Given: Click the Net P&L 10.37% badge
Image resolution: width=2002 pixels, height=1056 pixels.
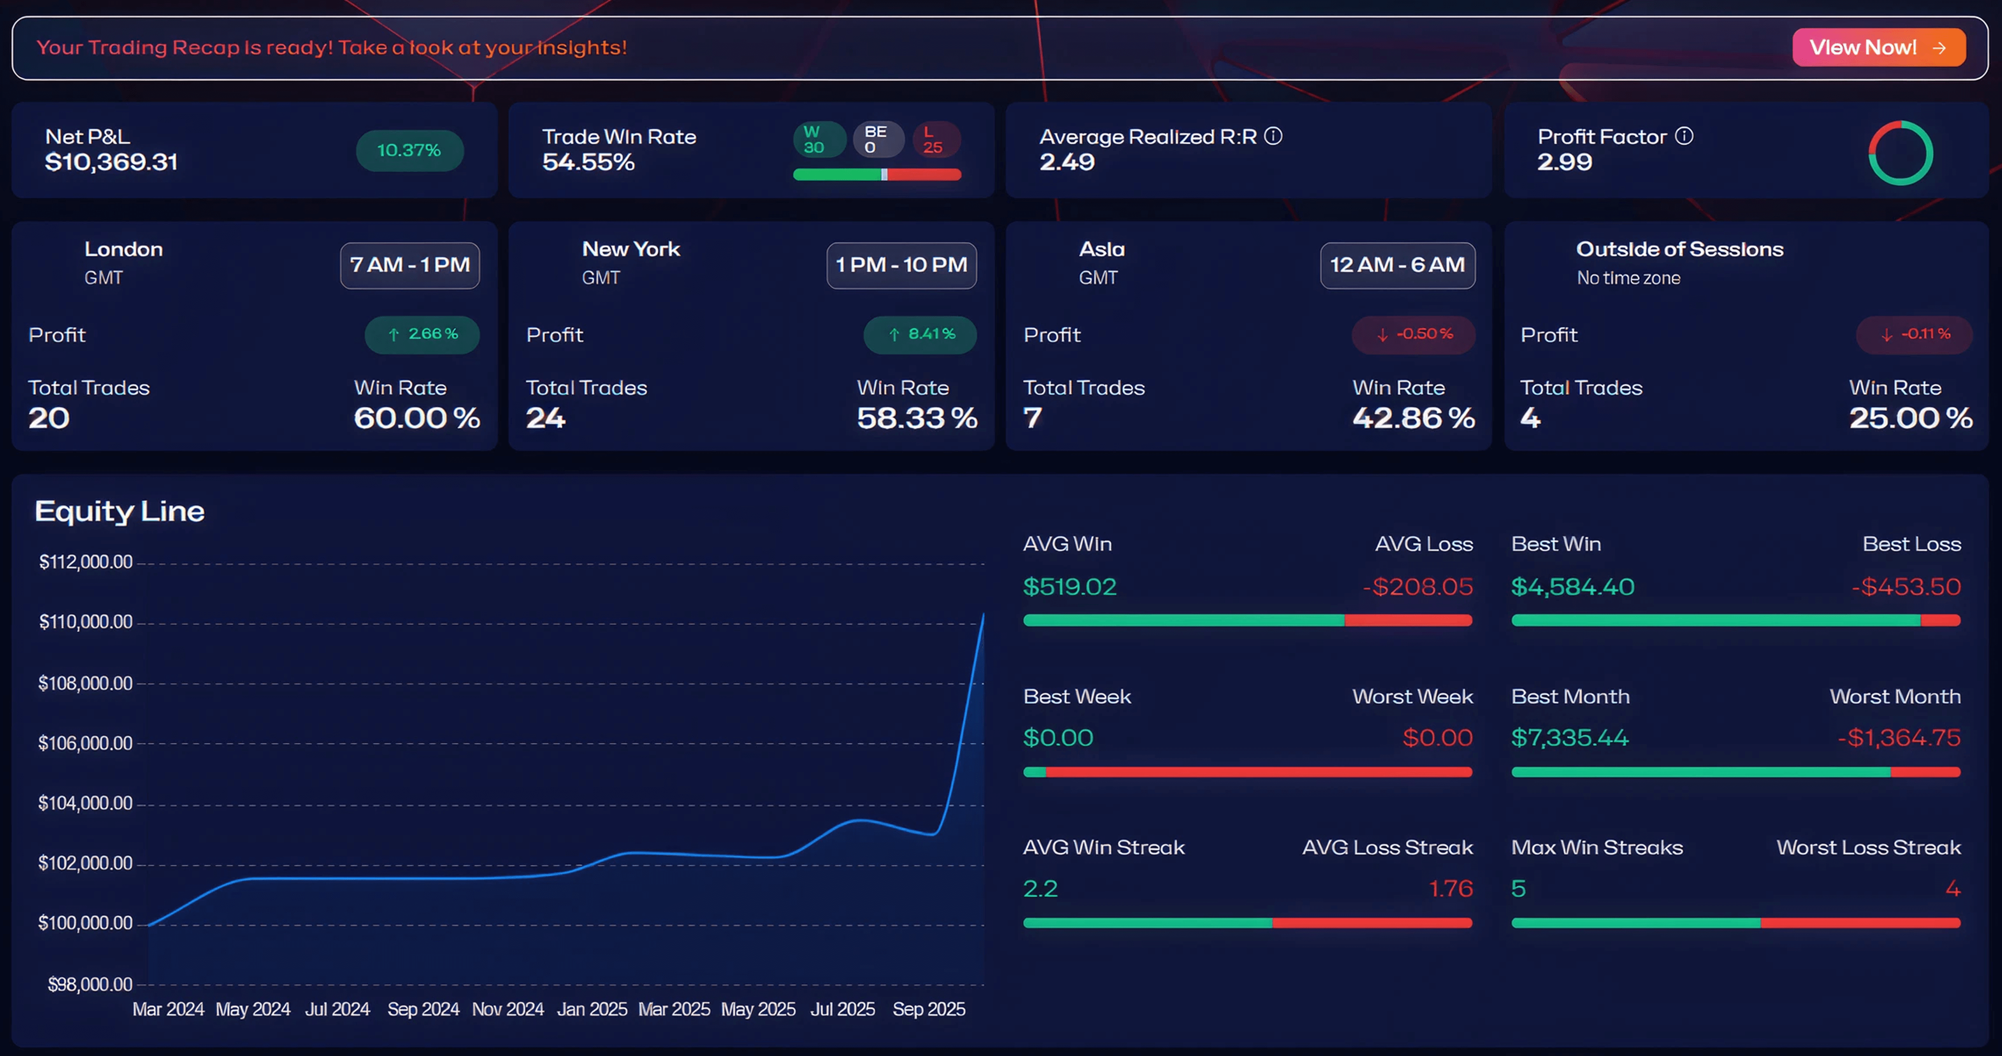Looking at the screenshot, I should tap(410, 150).
